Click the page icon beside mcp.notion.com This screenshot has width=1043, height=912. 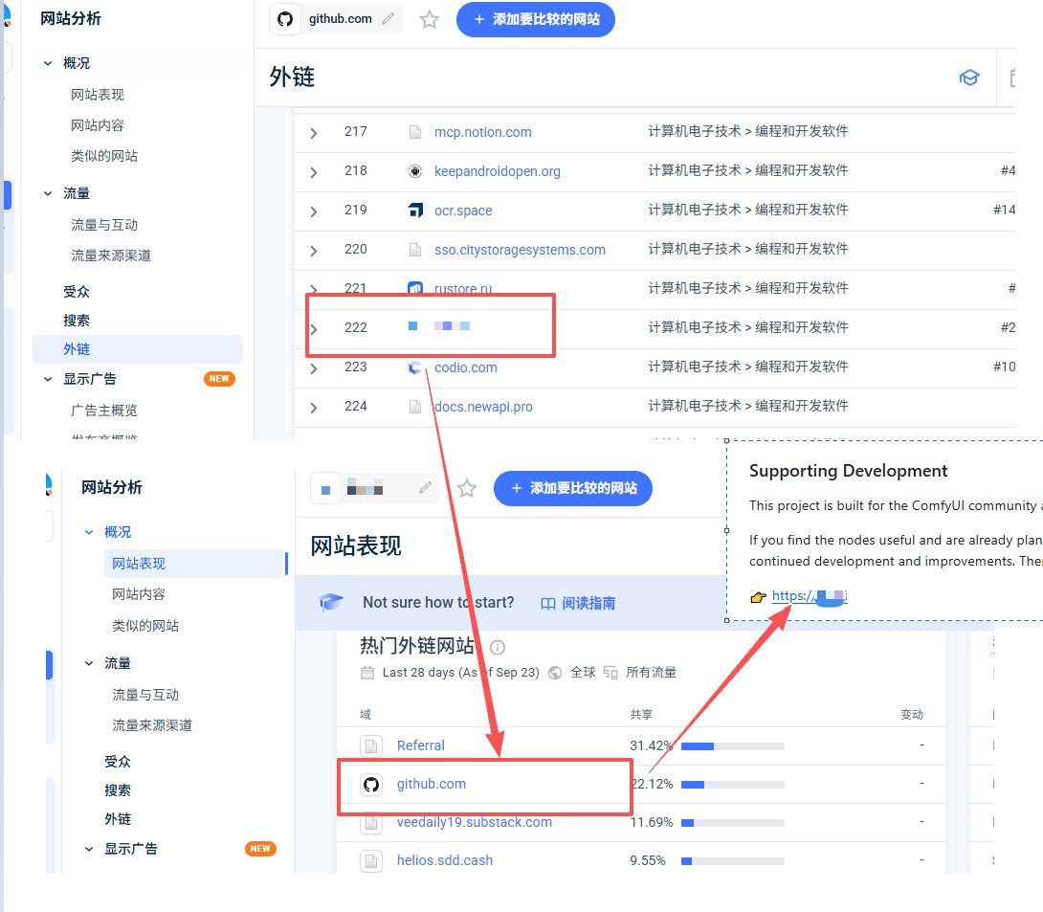point(415,132)
